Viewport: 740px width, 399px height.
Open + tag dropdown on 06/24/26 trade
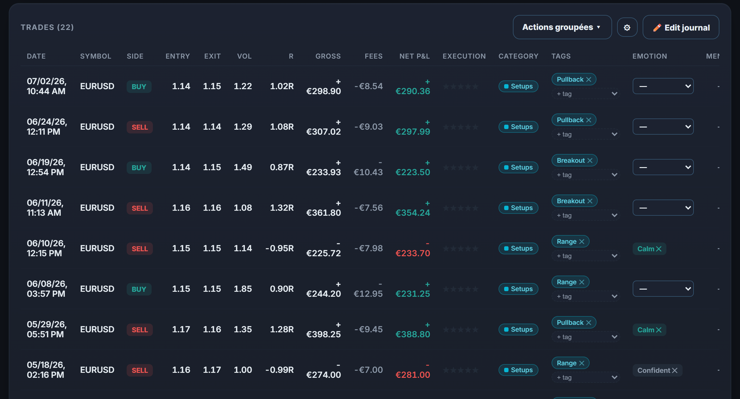(586, 134)
